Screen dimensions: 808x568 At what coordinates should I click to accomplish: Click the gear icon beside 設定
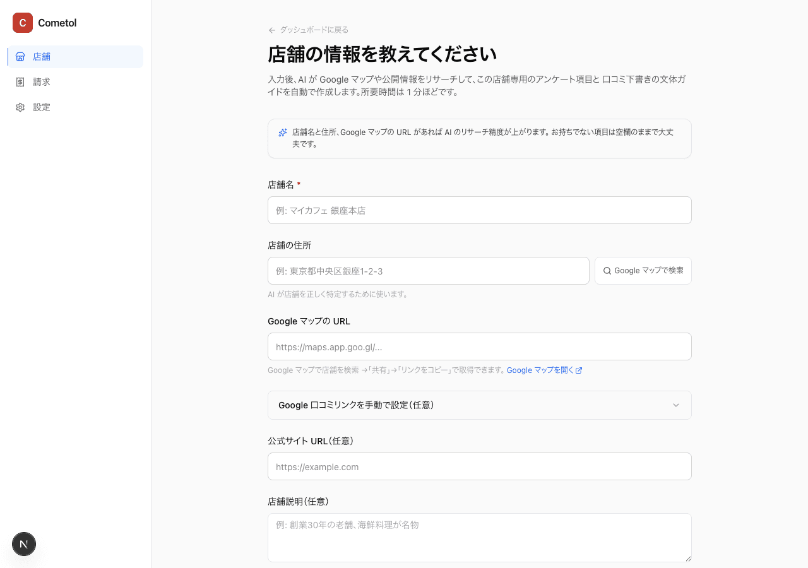click(20, 107)
